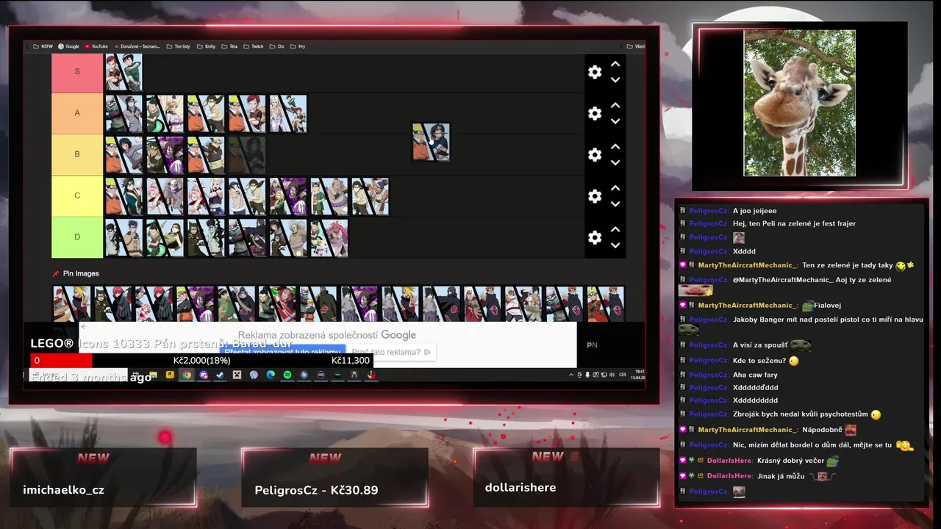Move S tier row down with arrow
Screen dimensions: 941x529
click(x=615, y=80)
